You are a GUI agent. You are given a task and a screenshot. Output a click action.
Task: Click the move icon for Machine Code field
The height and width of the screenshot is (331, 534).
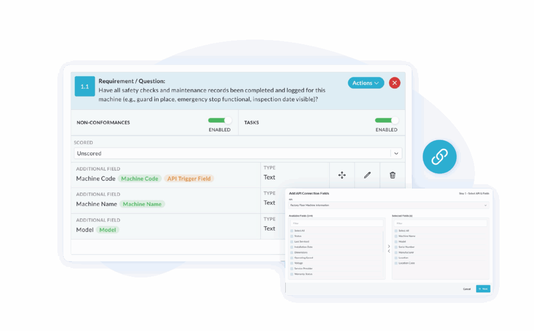point(342,175)
